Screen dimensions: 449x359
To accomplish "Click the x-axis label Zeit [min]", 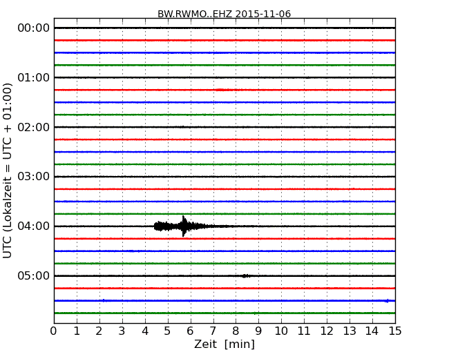I will click(x=224, y=344).
